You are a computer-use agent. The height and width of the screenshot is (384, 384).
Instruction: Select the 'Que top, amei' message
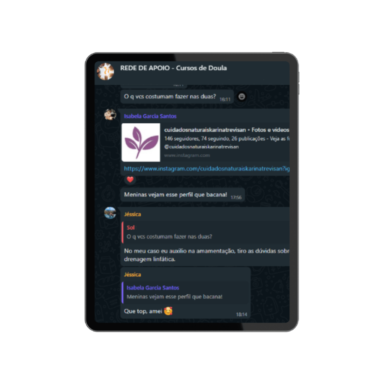[x=186, y=293]
